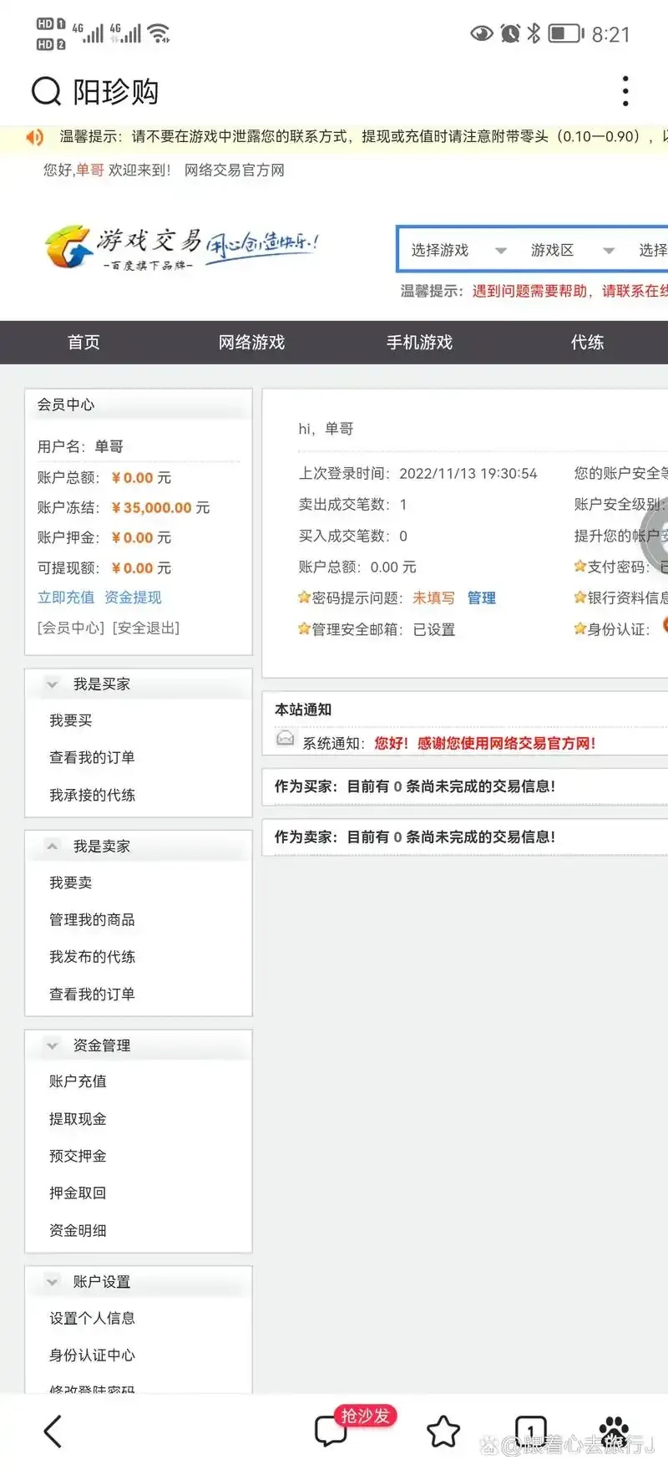Open 账户充值

coord(78,1081)
